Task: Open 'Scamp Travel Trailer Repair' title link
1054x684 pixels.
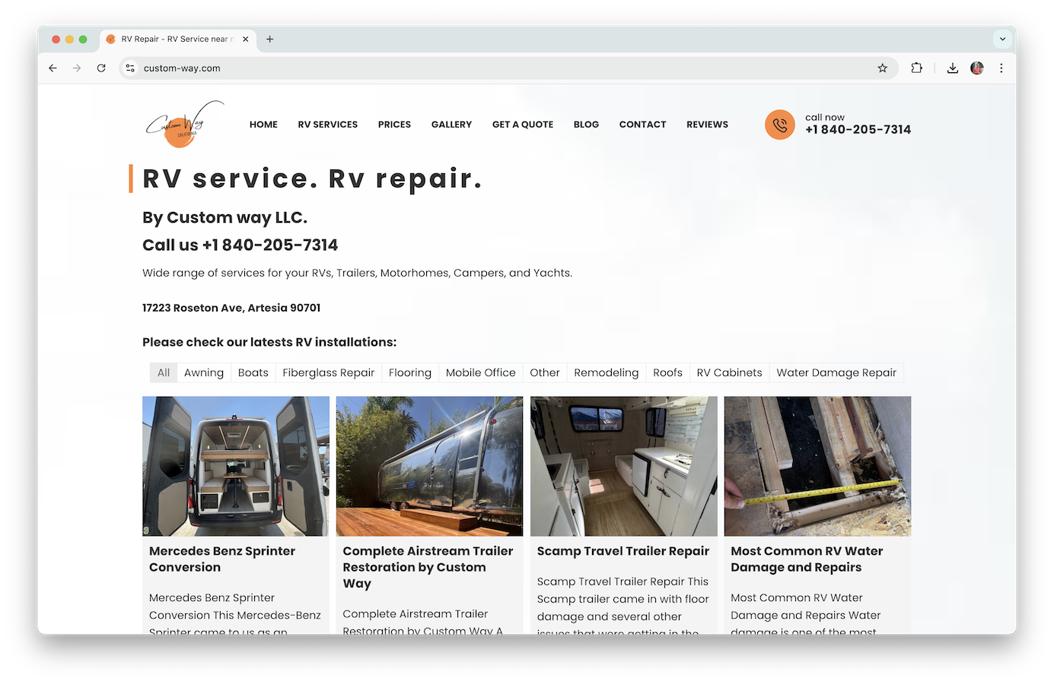Action: click(623, 551)
